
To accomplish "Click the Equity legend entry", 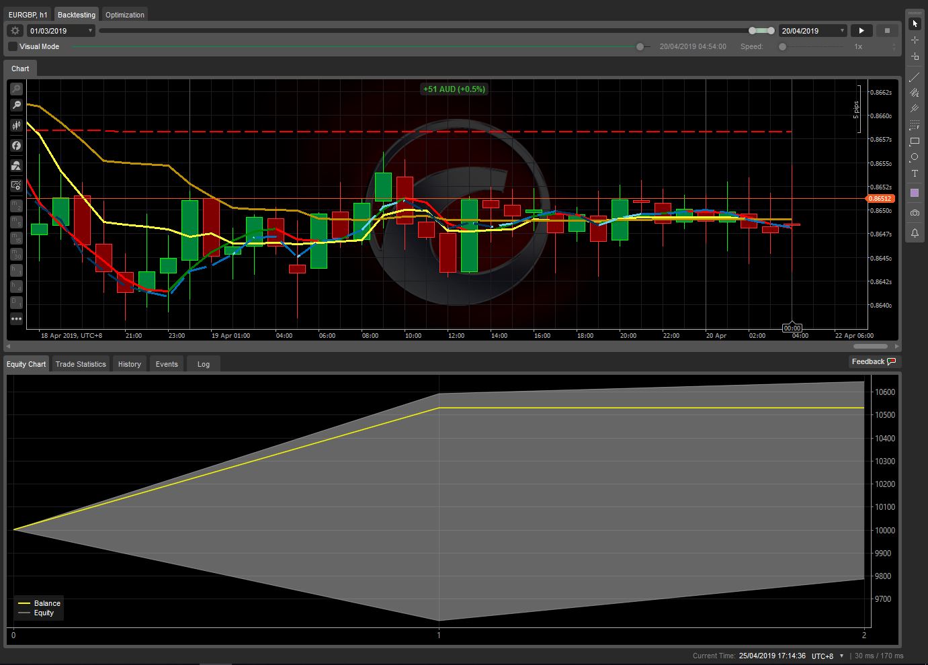I will (36, 613).
